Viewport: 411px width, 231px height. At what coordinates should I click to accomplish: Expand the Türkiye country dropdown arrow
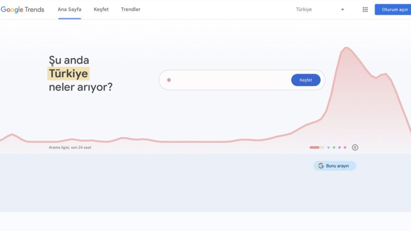[x=342, y=10]
